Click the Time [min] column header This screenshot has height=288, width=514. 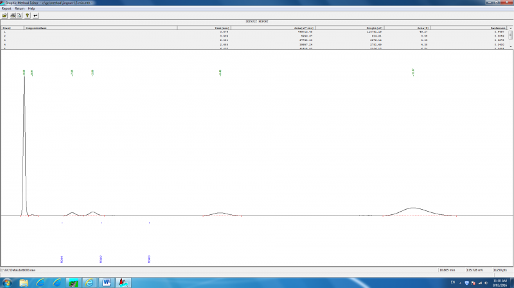[204, 28]
